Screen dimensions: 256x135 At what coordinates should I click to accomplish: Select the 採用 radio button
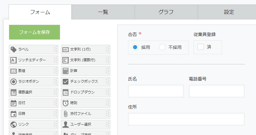(x=135, y=47)
